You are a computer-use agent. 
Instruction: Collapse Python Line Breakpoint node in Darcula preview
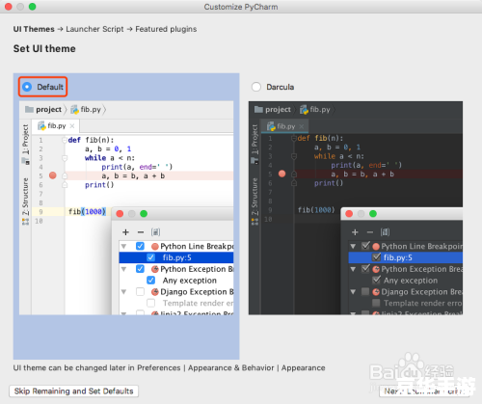353,247
